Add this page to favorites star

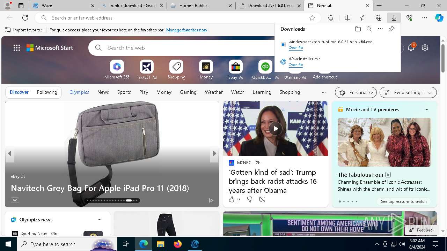point(312,18)
